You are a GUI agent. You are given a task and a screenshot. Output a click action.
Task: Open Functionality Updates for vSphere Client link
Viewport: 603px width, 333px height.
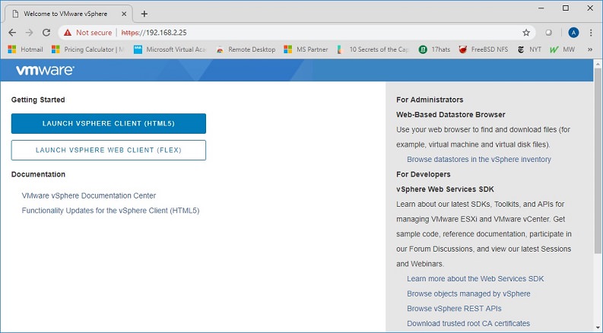[110, 211]
